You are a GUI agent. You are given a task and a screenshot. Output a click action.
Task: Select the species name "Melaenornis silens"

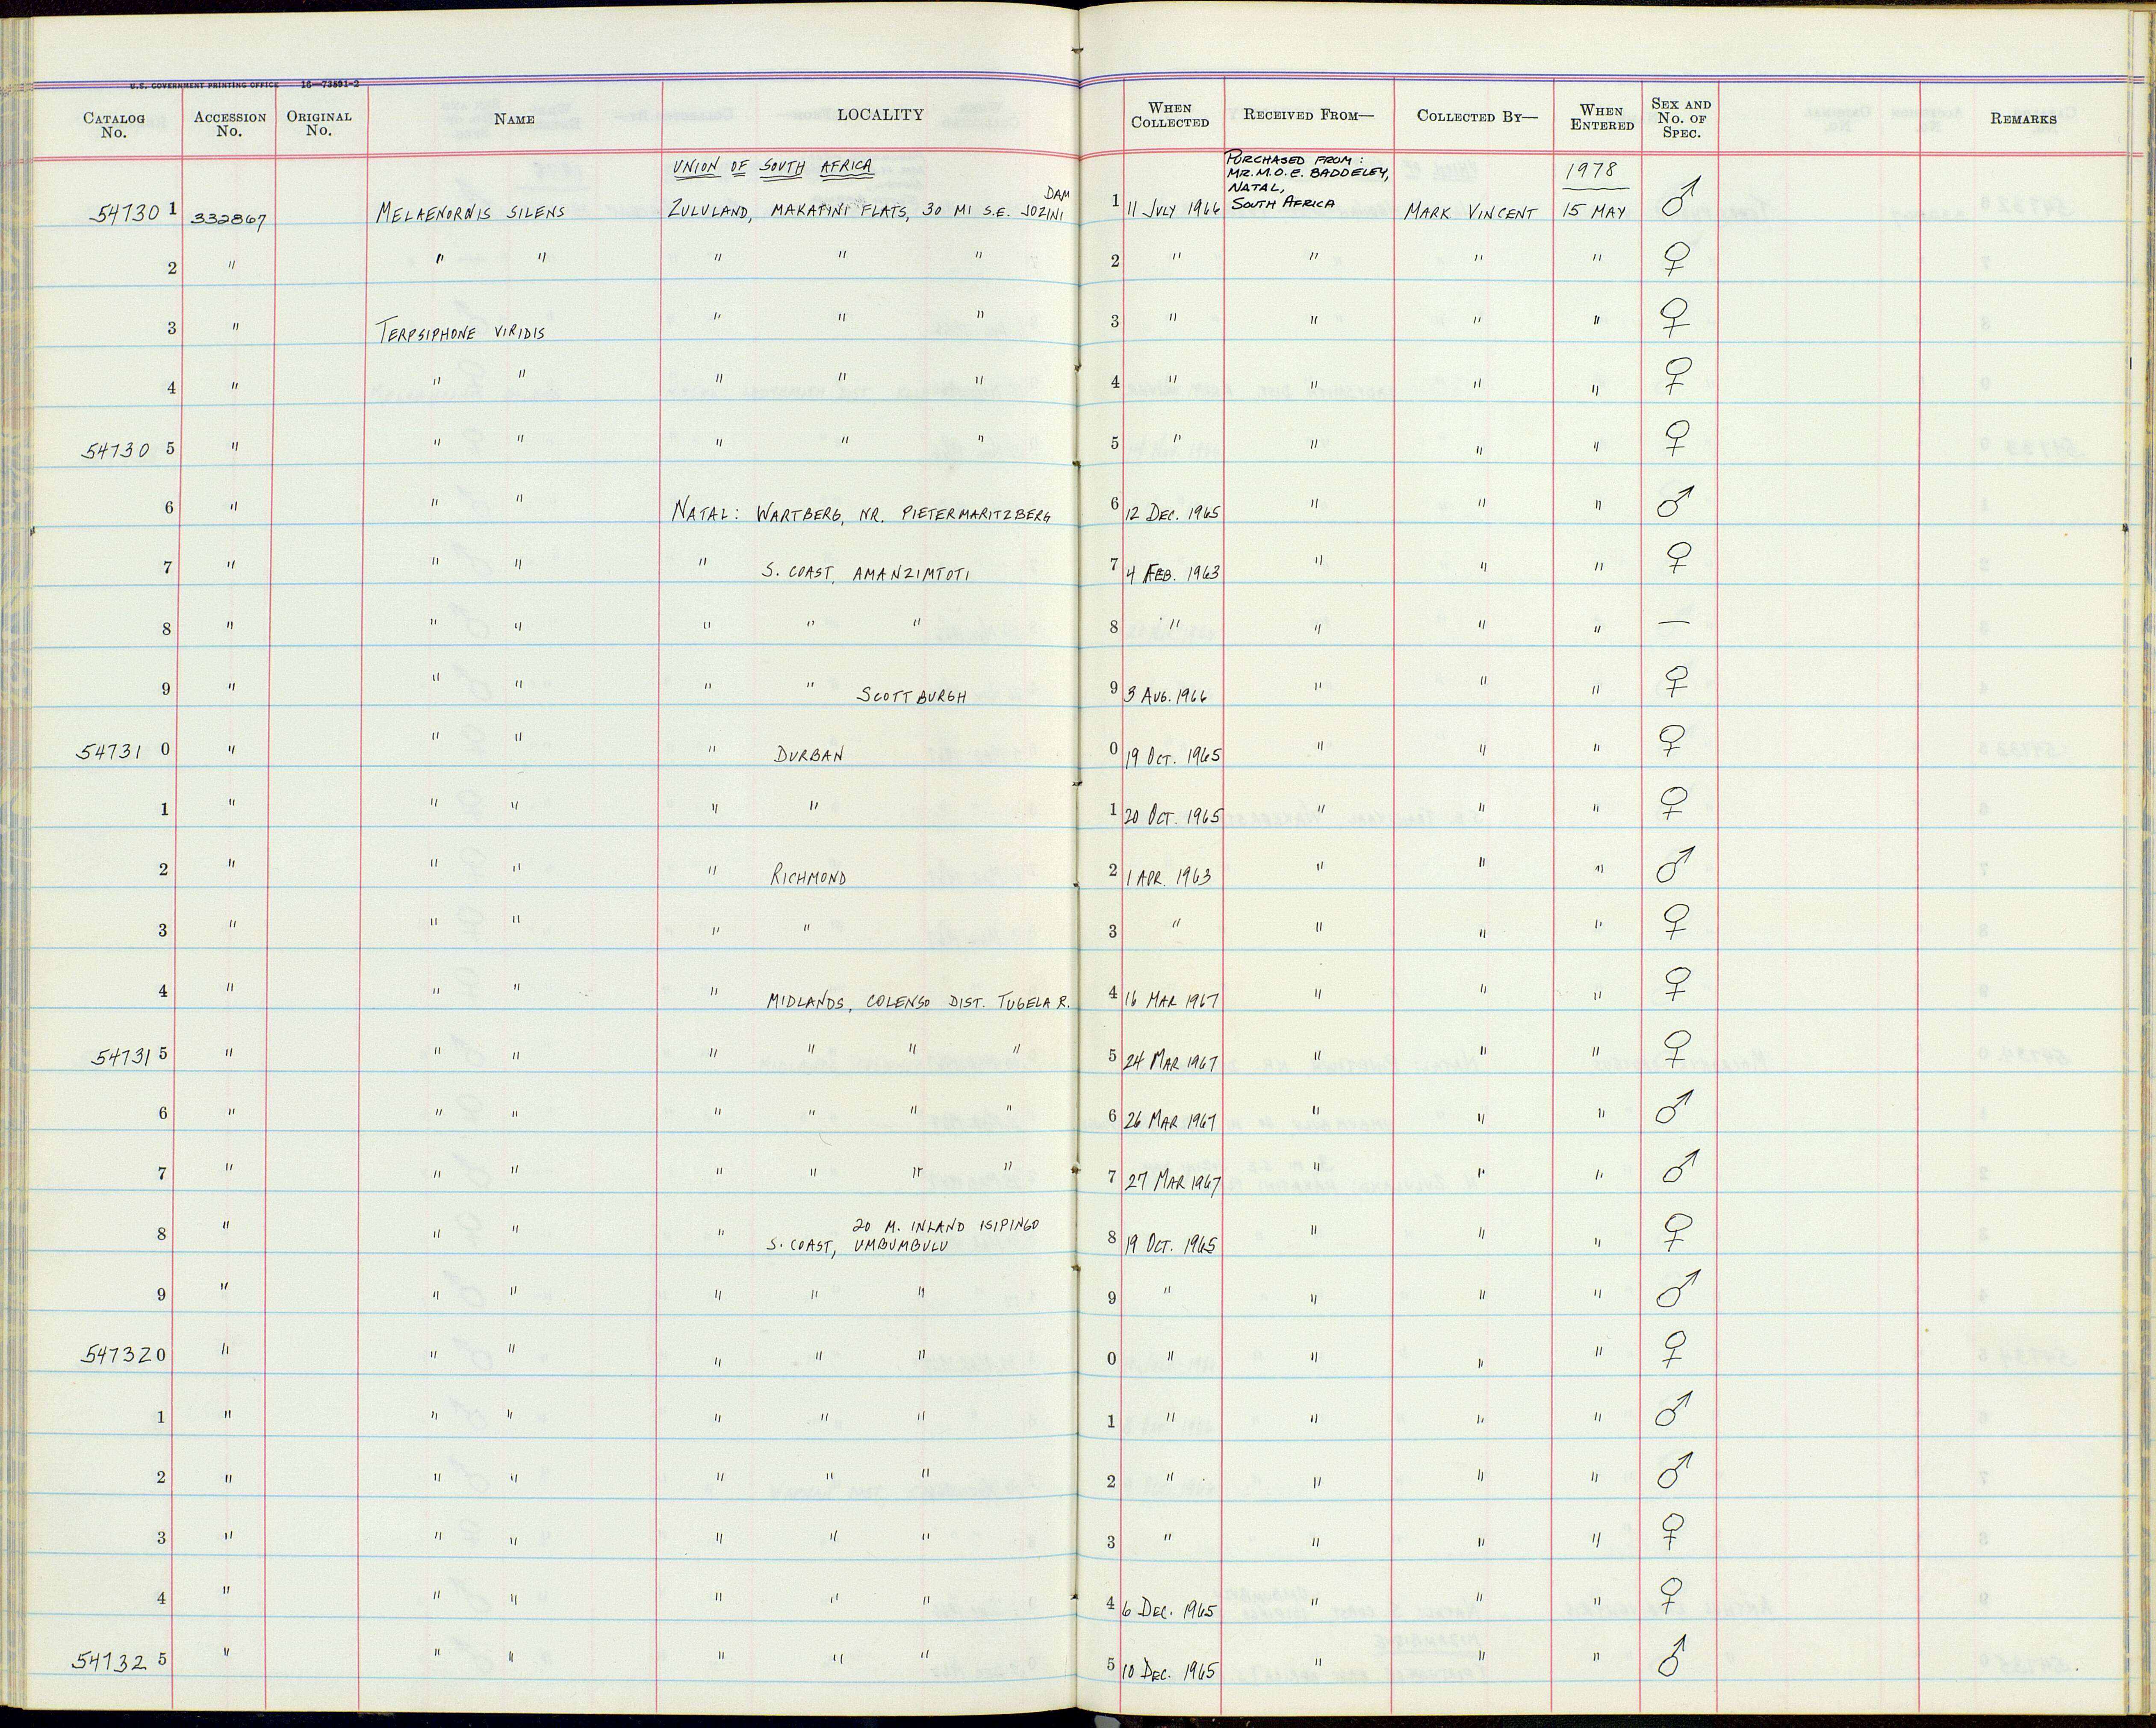(471, 212)
